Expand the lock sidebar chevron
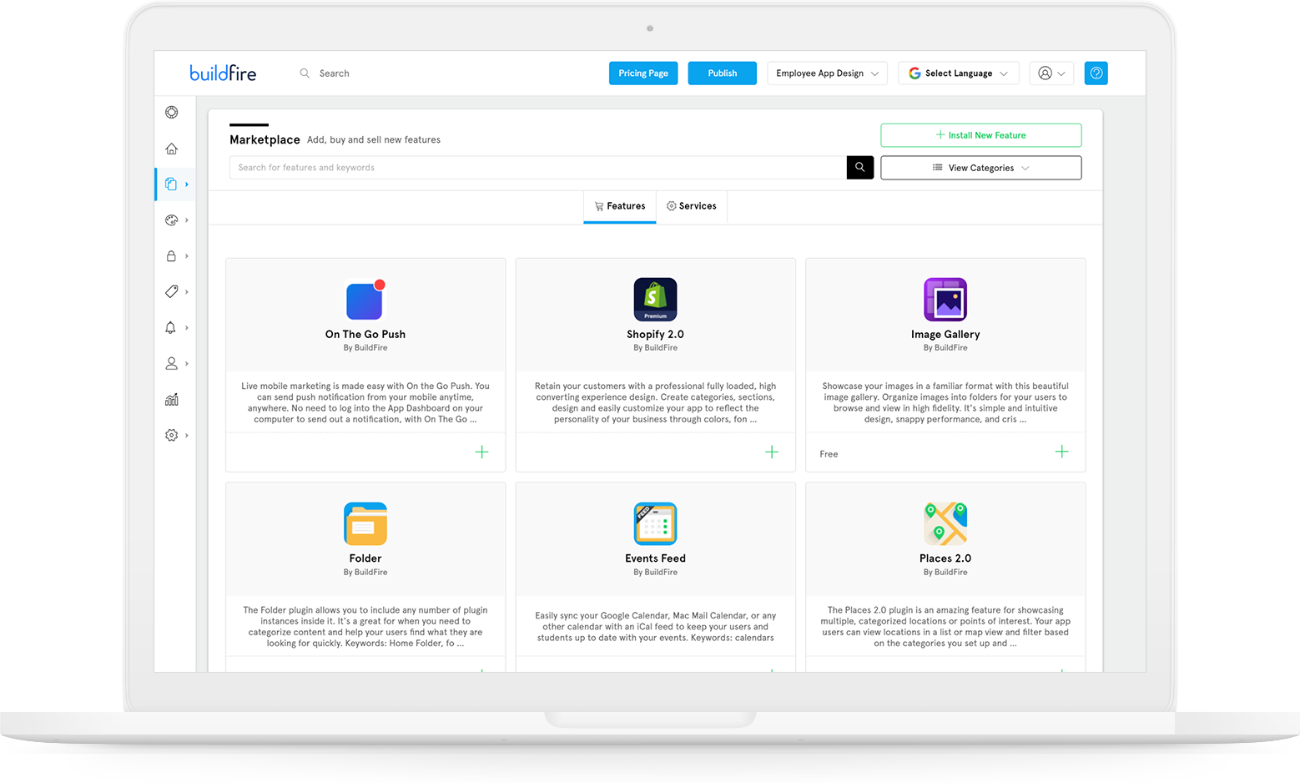 click(187, 256)
